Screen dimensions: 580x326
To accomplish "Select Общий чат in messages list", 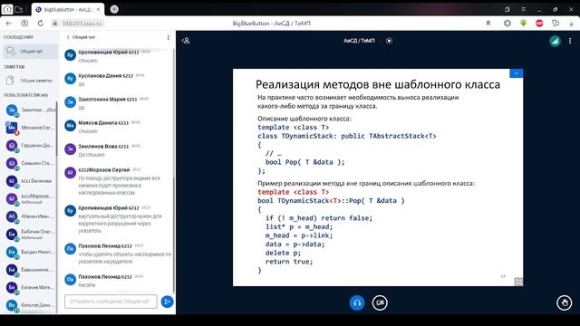I will coord(30,52).
